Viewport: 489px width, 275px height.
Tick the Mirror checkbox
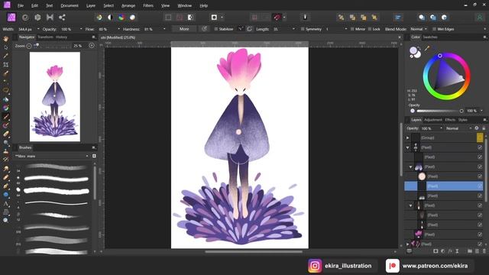pos(352,29)
